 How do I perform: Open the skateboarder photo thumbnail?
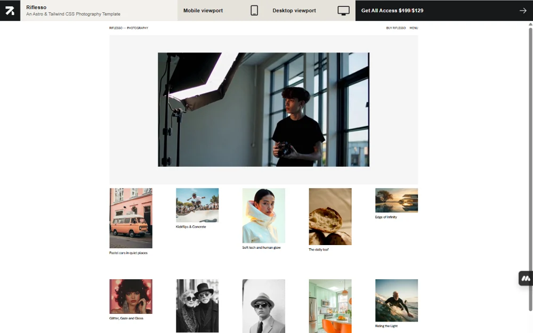pyautogui.click(x=197, y=205)
